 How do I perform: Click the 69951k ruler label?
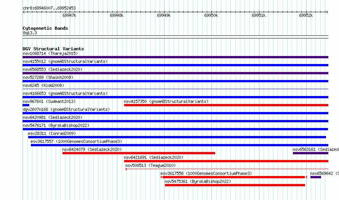click(x=259, y=15)
